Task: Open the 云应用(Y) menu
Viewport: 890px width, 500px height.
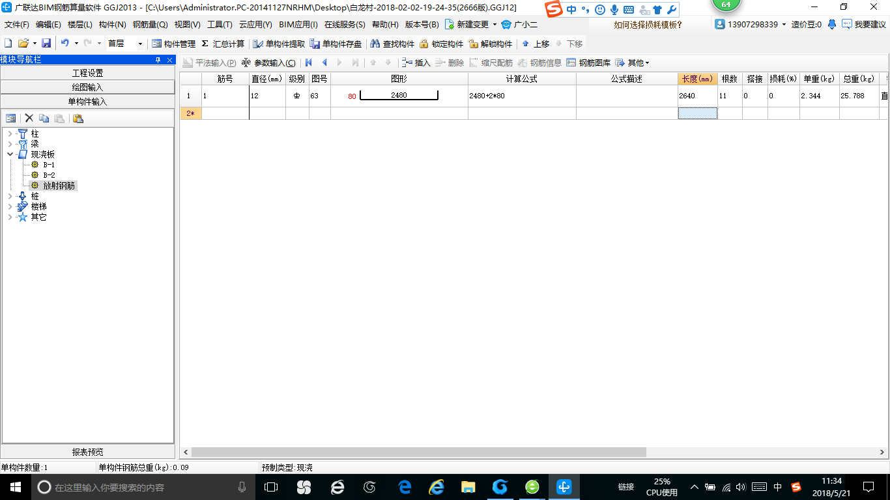Action: coord(255,25)
